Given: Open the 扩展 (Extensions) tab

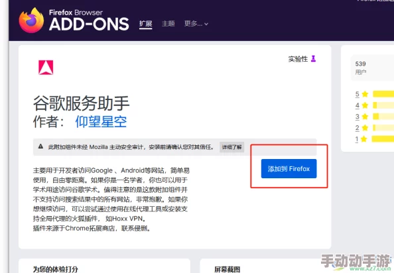Looking at the screenshot, I should tap(146, 24).
